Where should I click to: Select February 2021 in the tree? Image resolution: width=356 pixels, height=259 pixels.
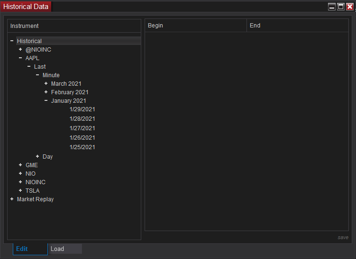tap(70, 92)
